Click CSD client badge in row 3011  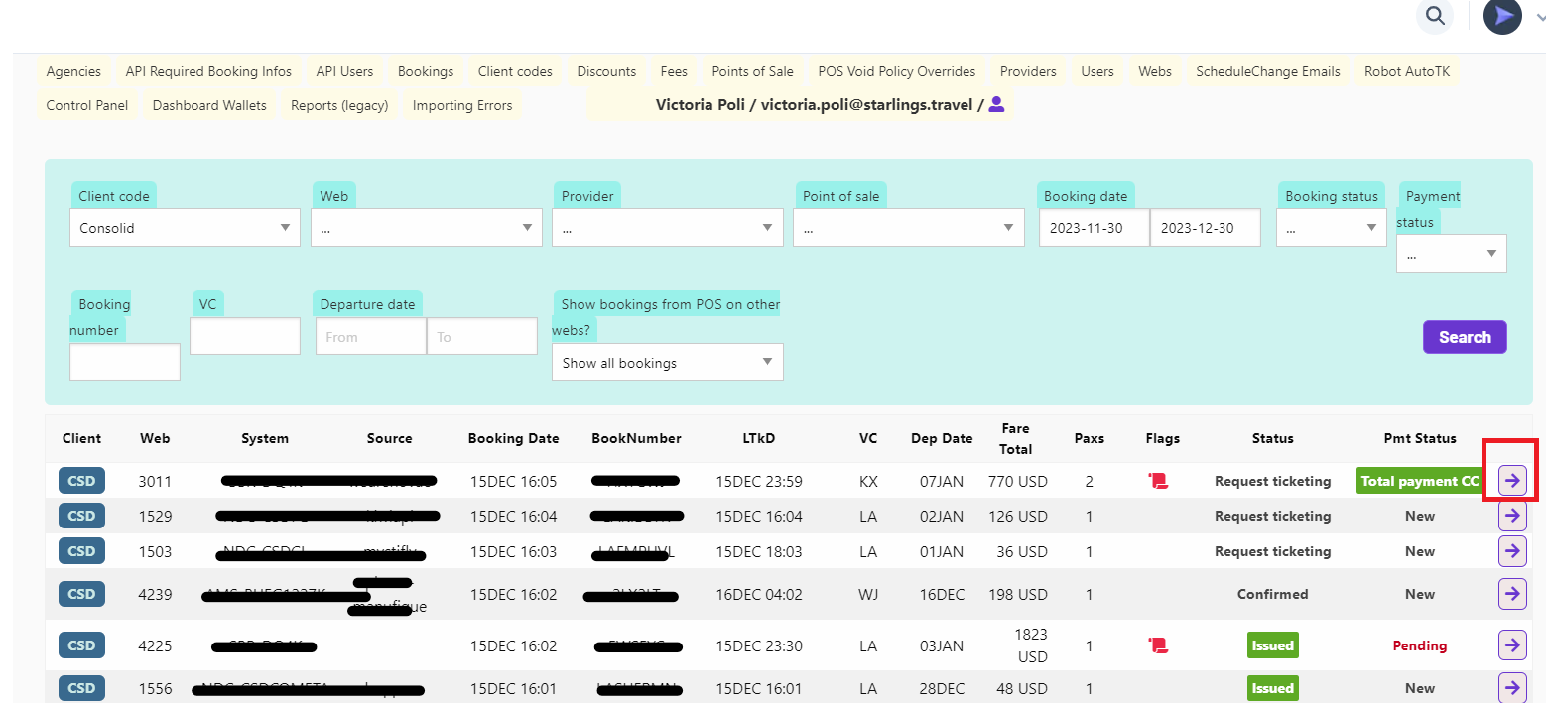[81, 481]
